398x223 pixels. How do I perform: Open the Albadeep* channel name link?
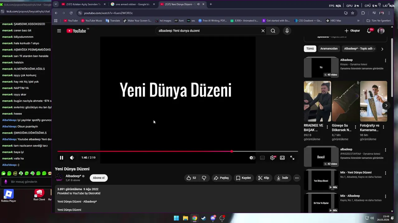click(73, 176)
